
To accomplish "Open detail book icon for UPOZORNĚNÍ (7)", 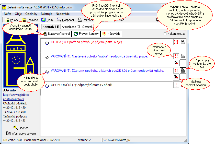I will click(47, 86).
